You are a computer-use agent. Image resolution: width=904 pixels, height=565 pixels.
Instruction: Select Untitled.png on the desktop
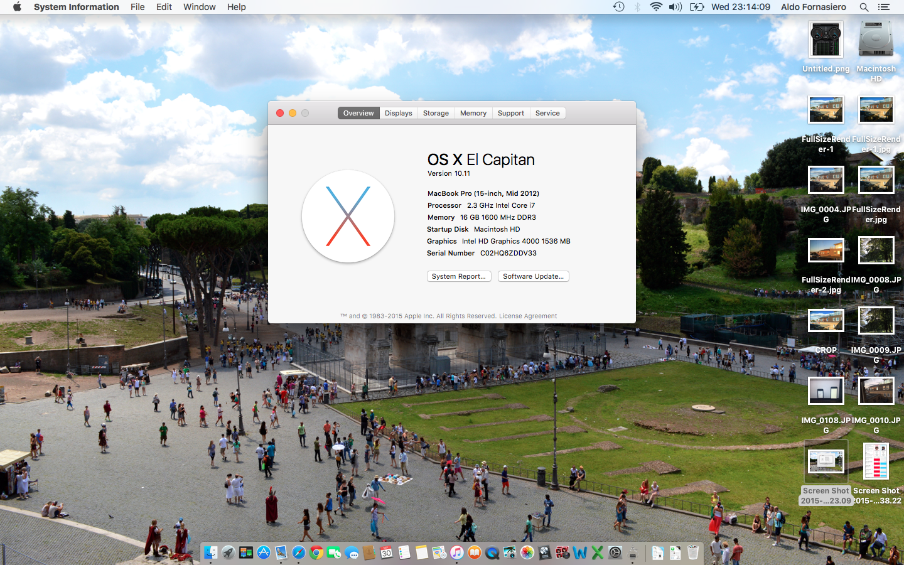tap(826, 47)
